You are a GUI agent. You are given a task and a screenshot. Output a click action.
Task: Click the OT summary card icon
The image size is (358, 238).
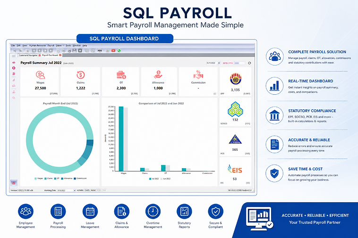(121, 75)
